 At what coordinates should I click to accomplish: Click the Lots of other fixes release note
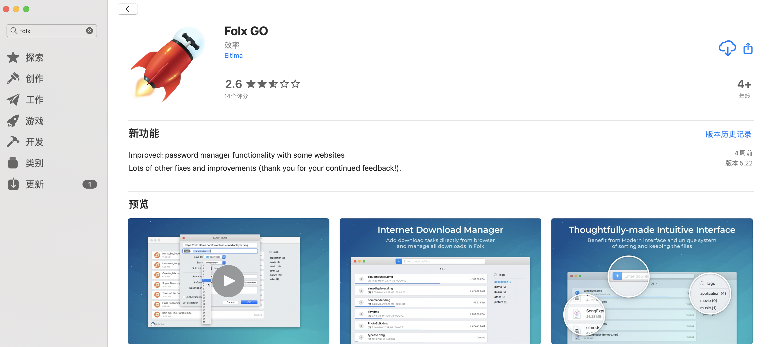(x=265, y=168)
